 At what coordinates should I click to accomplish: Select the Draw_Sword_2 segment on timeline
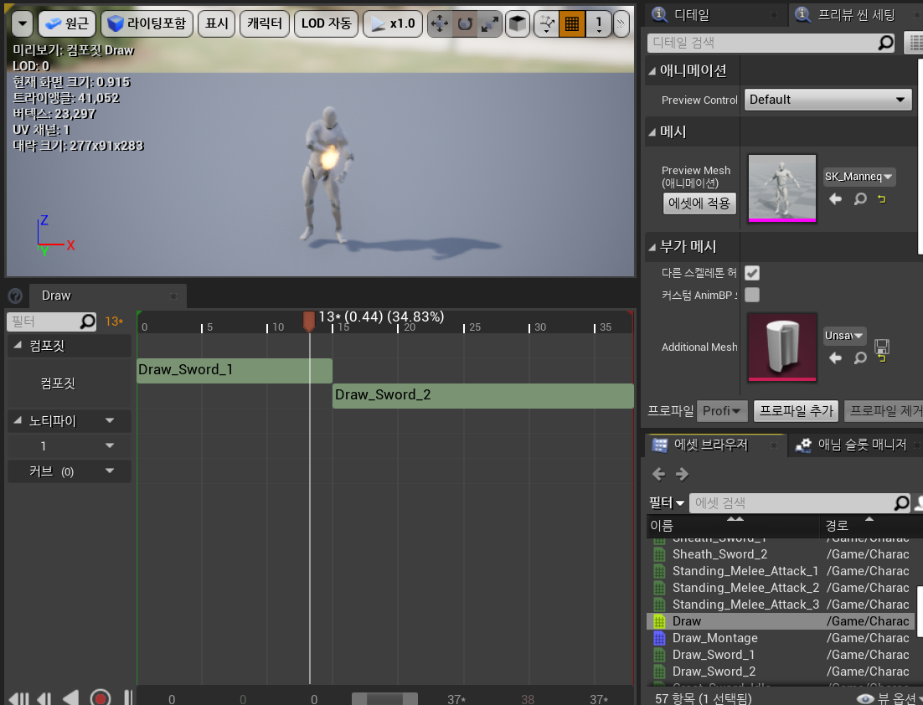coord(483,395)
